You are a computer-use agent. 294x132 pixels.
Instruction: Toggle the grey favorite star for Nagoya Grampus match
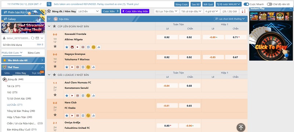click(55, 66)
